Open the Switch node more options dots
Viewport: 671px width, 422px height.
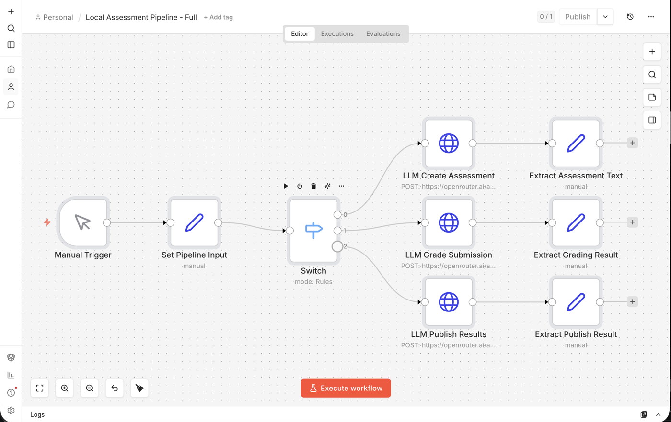341,186
